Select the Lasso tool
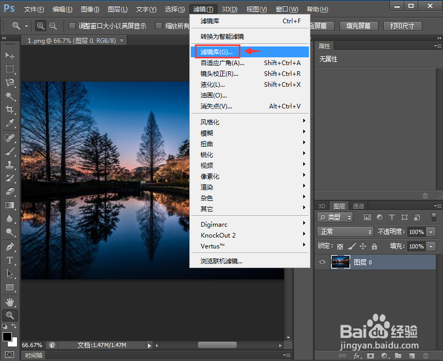The image size is (443, 361). pos(10,82)
